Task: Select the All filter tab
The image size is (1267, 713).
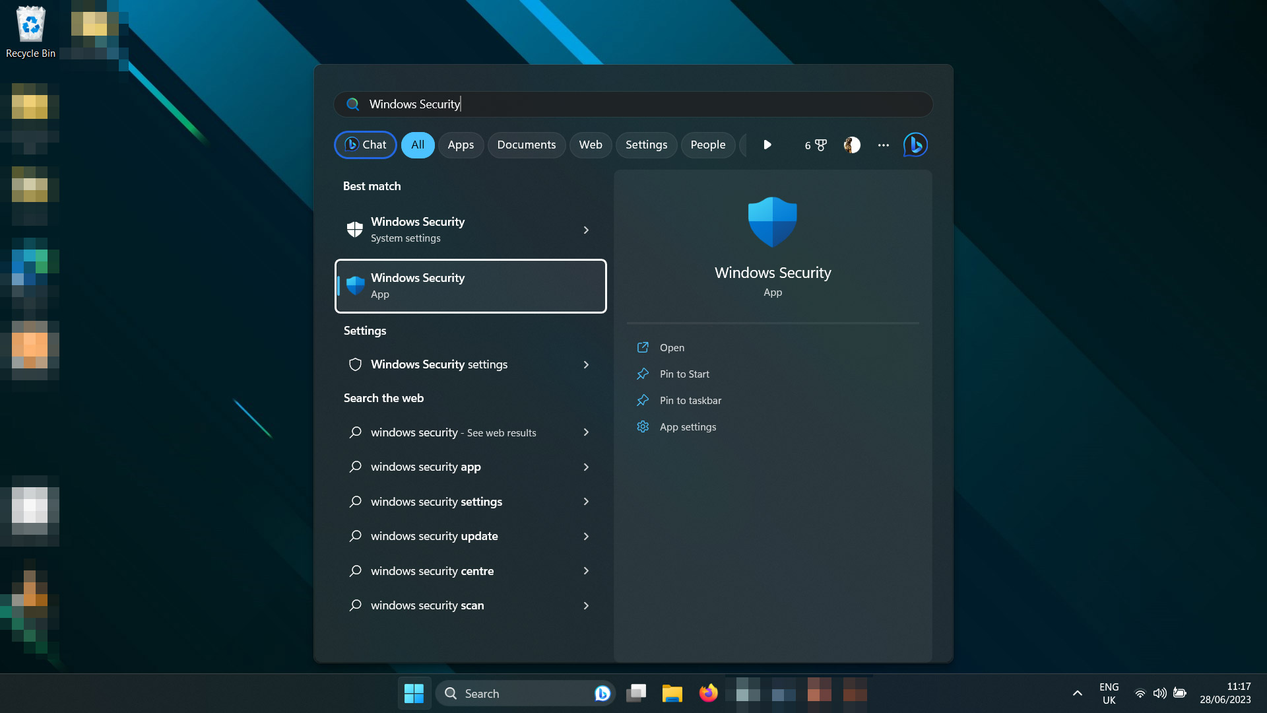Action: point(418,145)
